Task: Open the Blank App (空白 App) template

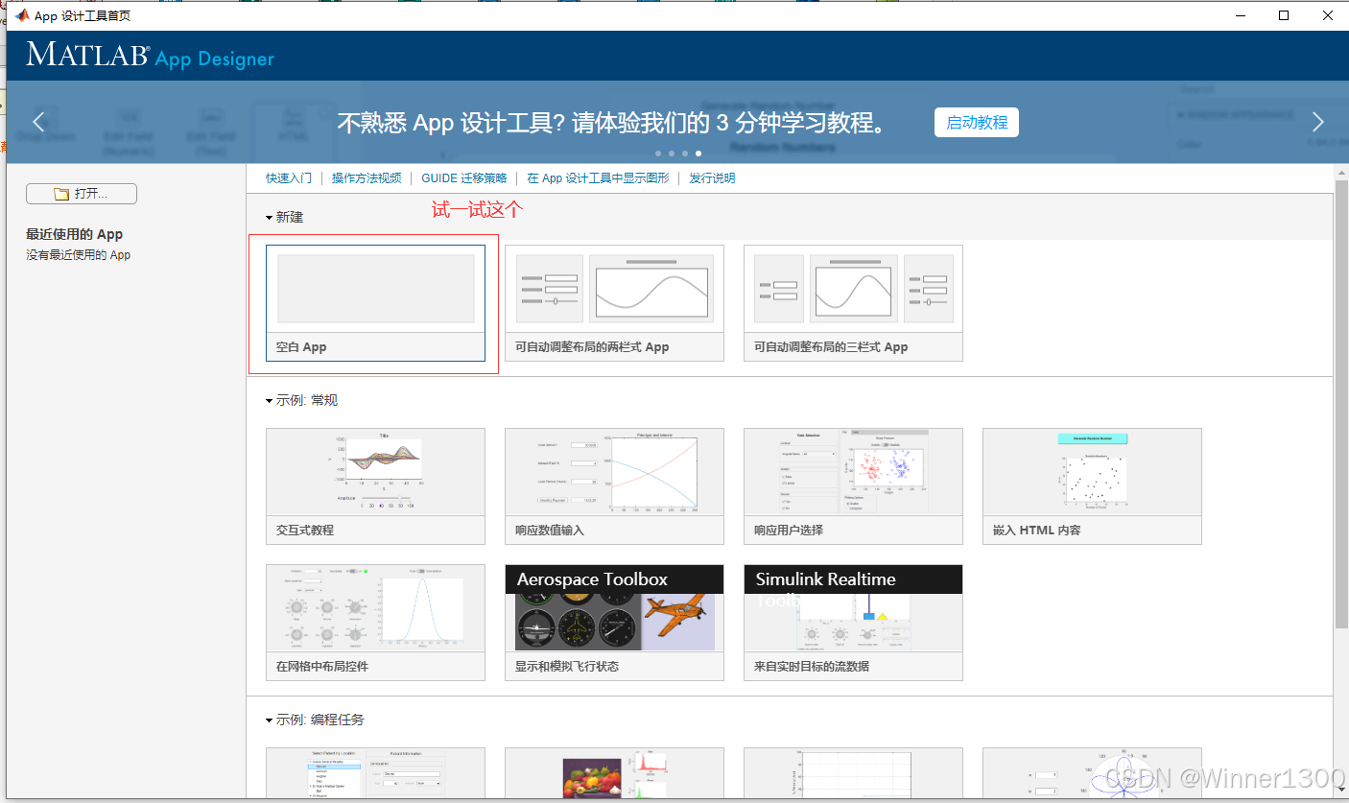Action: click(375, 303)
